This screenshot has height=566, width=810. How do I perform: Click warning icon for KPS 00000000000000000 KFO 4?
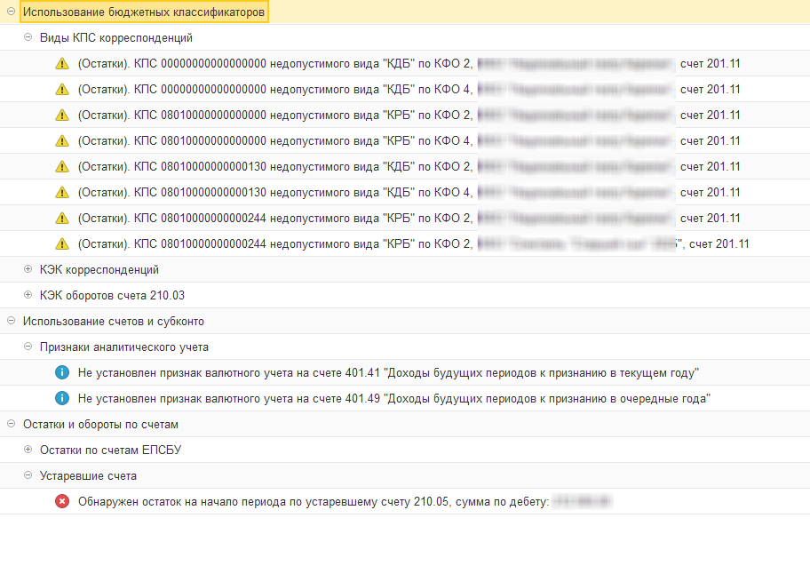pos(61,90)
